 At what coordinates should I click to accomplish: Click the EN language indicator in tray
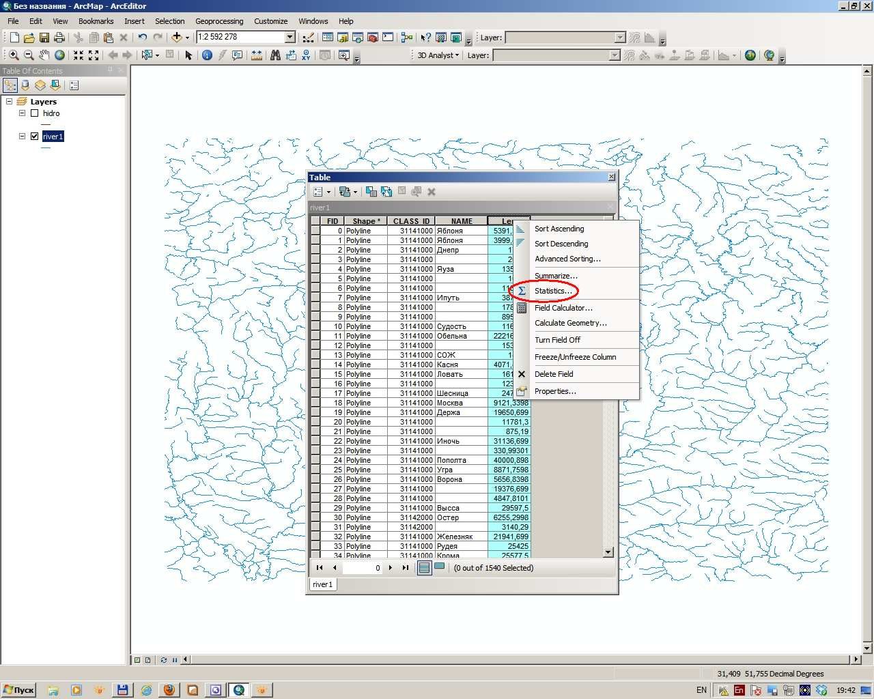[x=701, y=690]
